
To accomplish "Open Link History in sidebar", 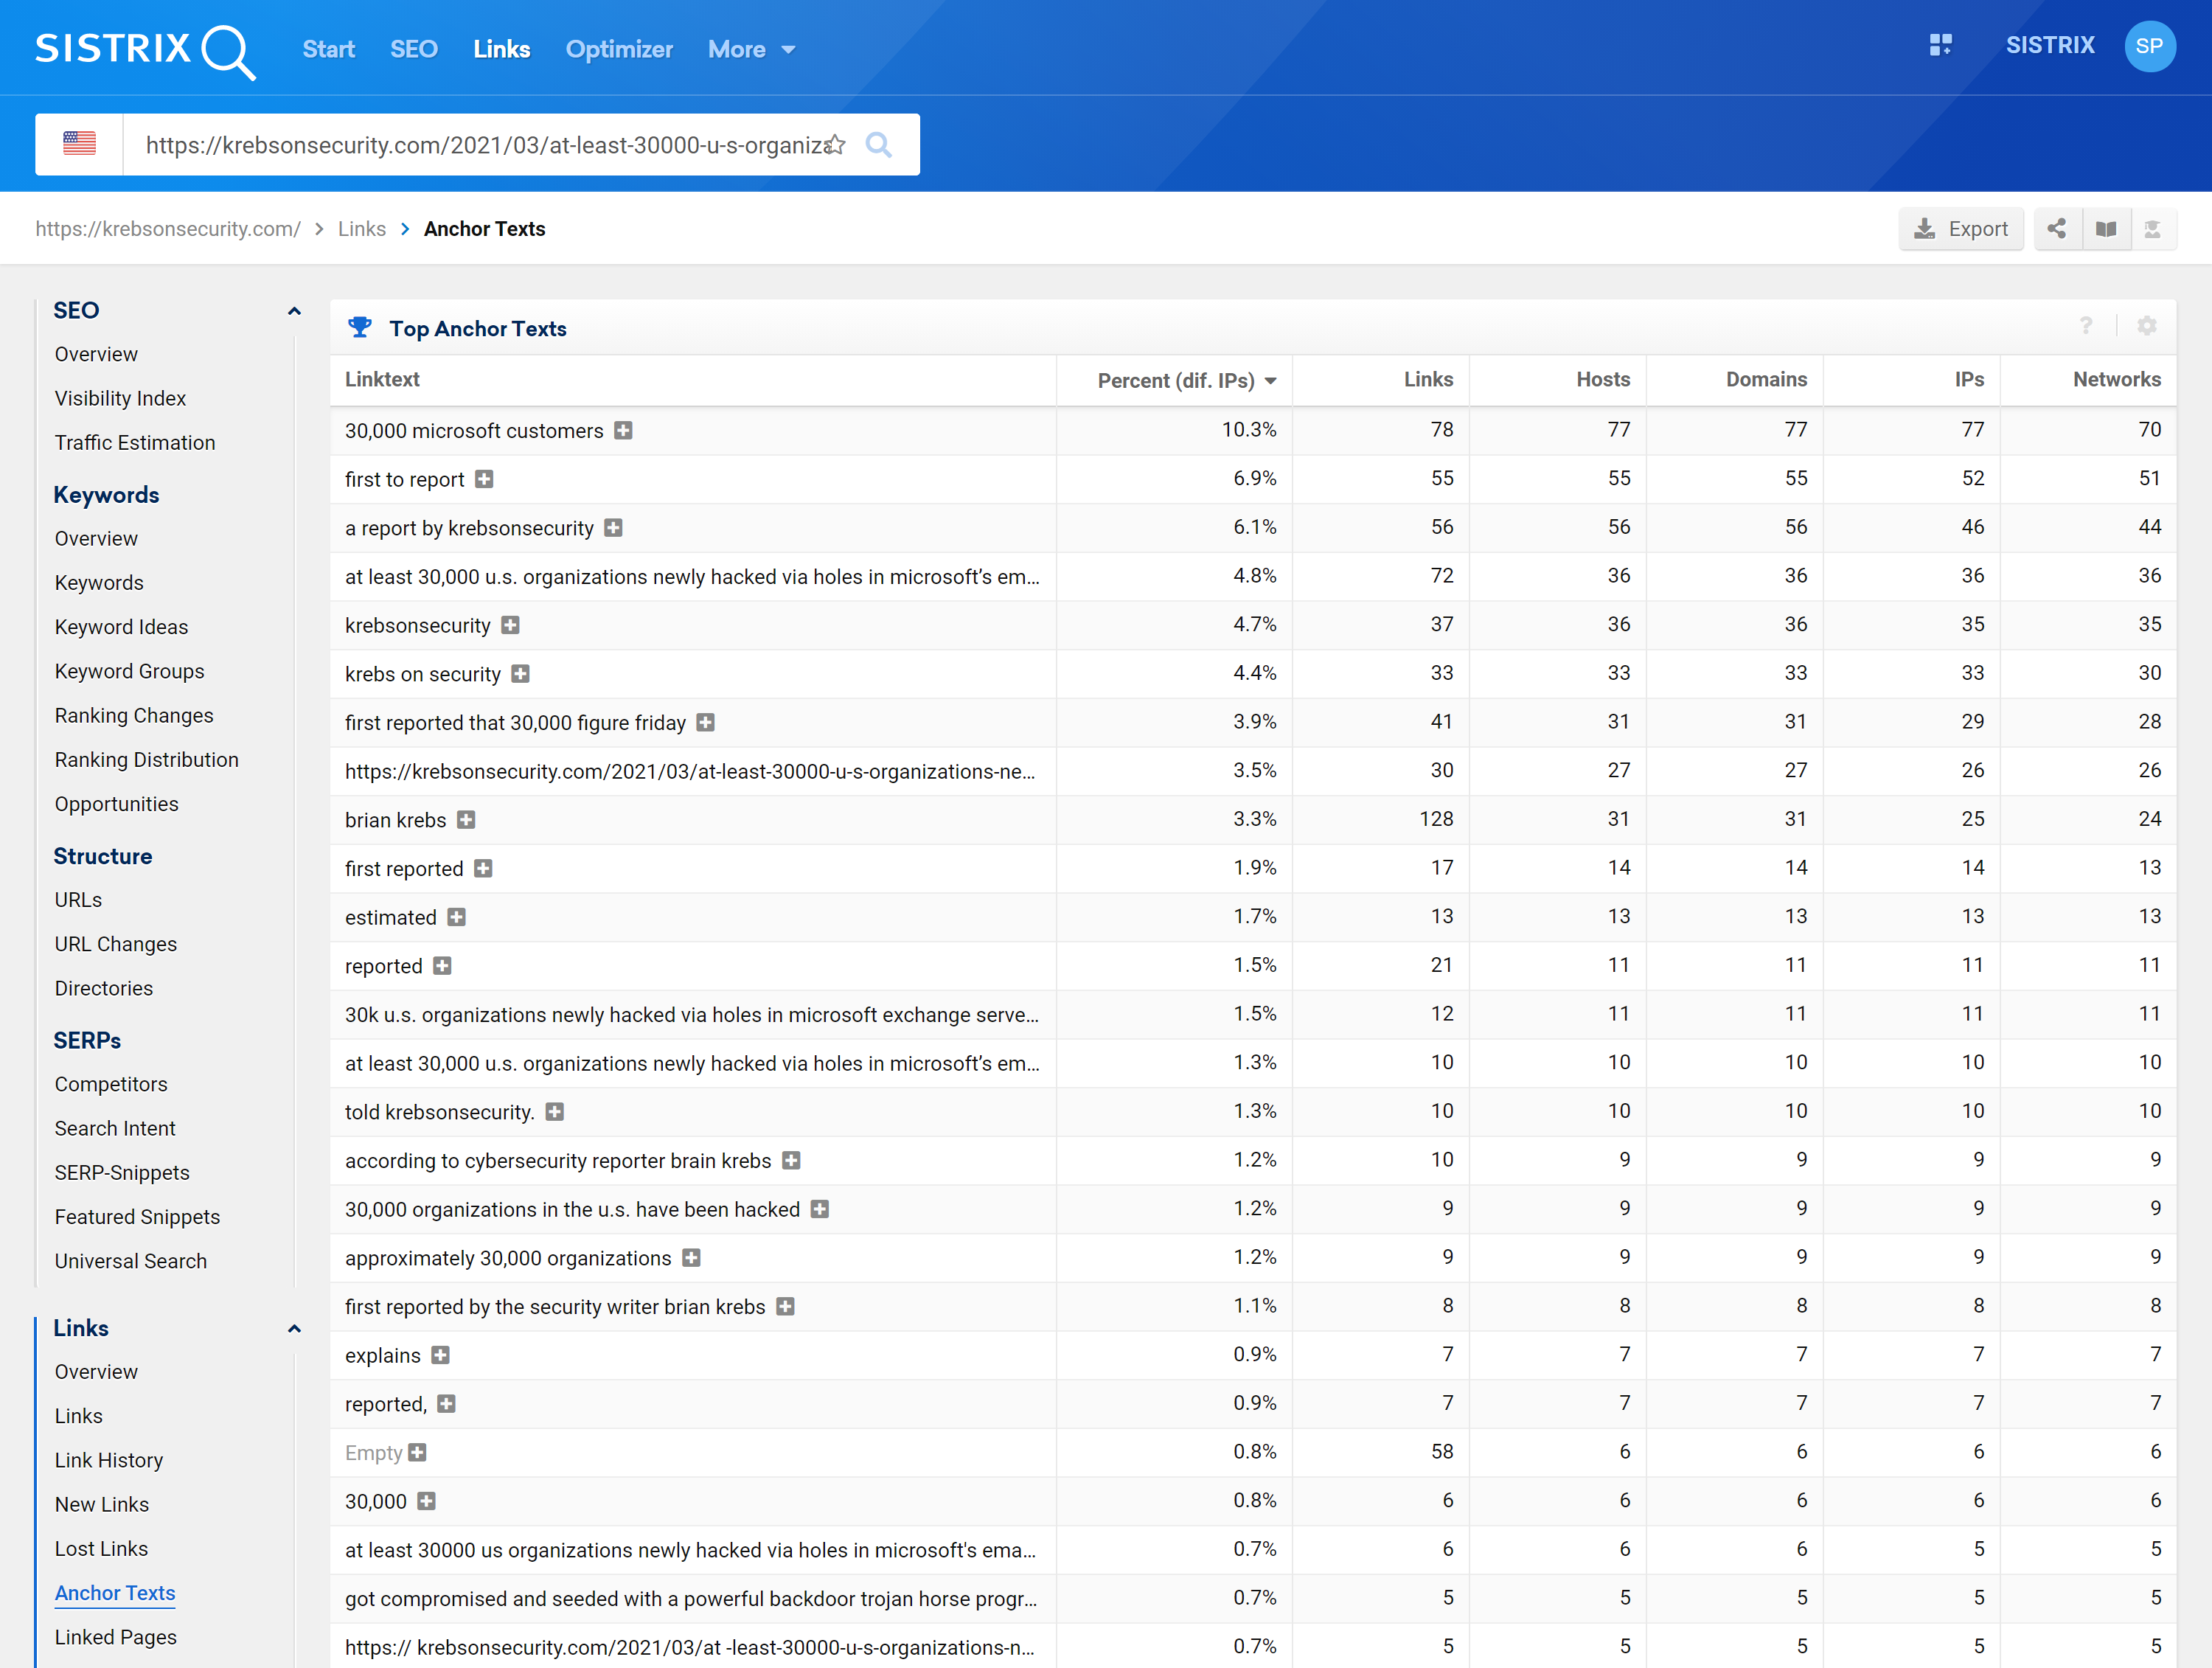I will pyautogui.click(x=109, y=1460).
